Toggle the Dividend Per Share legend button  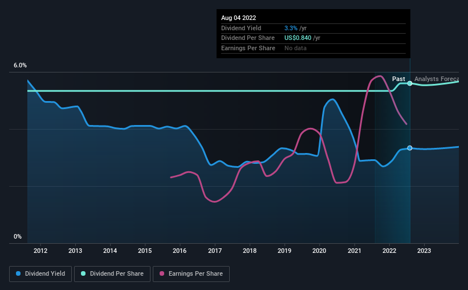pos(112,273)
